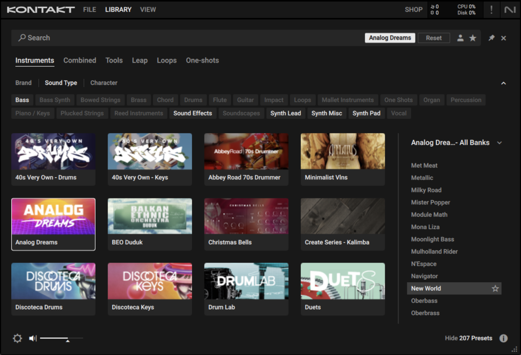Toggle the Guitar tag
The image size is (521, 355).
(245, 100)
